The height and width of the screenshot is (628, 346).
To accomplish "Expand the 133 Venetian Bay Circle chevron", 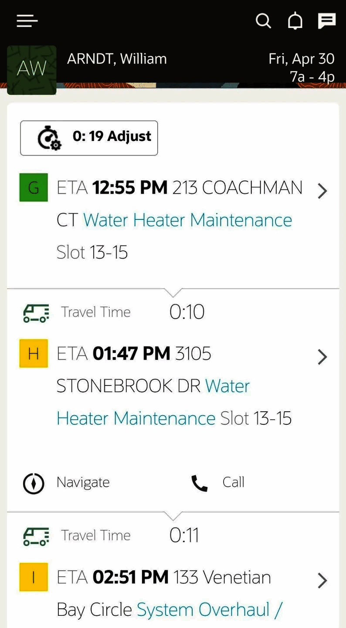I will 322,580.
